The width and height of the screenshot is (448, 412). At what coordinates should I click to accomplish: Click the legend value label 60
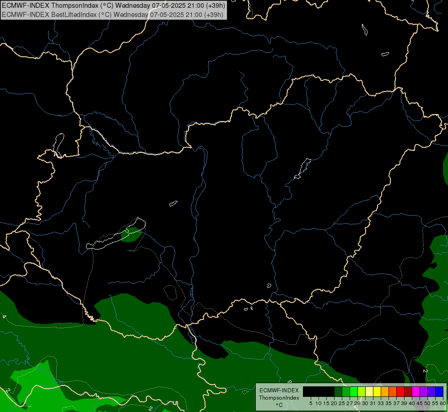443,403
